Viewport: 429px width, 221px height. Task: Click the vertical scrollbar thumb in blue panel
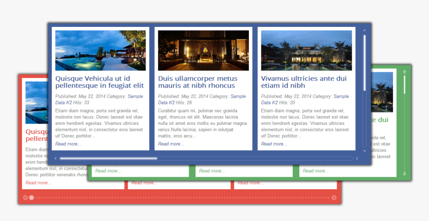365,63
